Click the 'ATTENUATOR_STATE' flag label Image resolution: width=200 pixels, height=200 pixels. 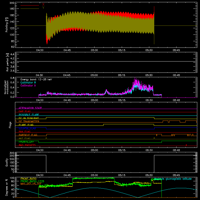[x=30, y=108]
